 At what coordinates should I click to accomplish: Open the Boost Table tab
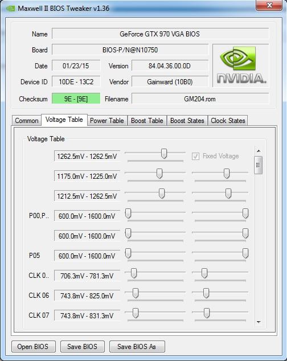(x=147, y=120)
